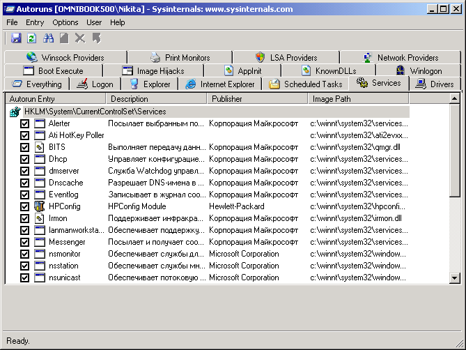
Task: Select the AppInit tab
Action: 243,71
